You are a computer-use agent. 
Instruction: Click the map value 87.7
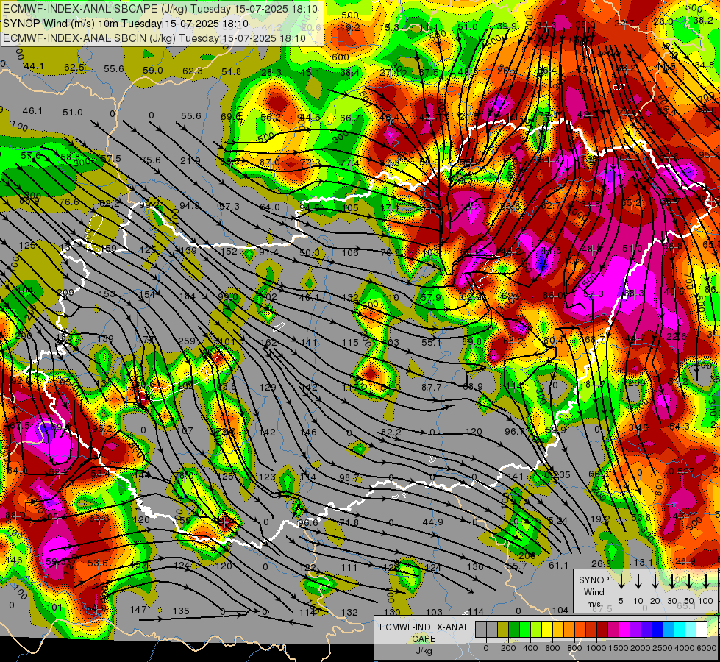coord(431,388)
